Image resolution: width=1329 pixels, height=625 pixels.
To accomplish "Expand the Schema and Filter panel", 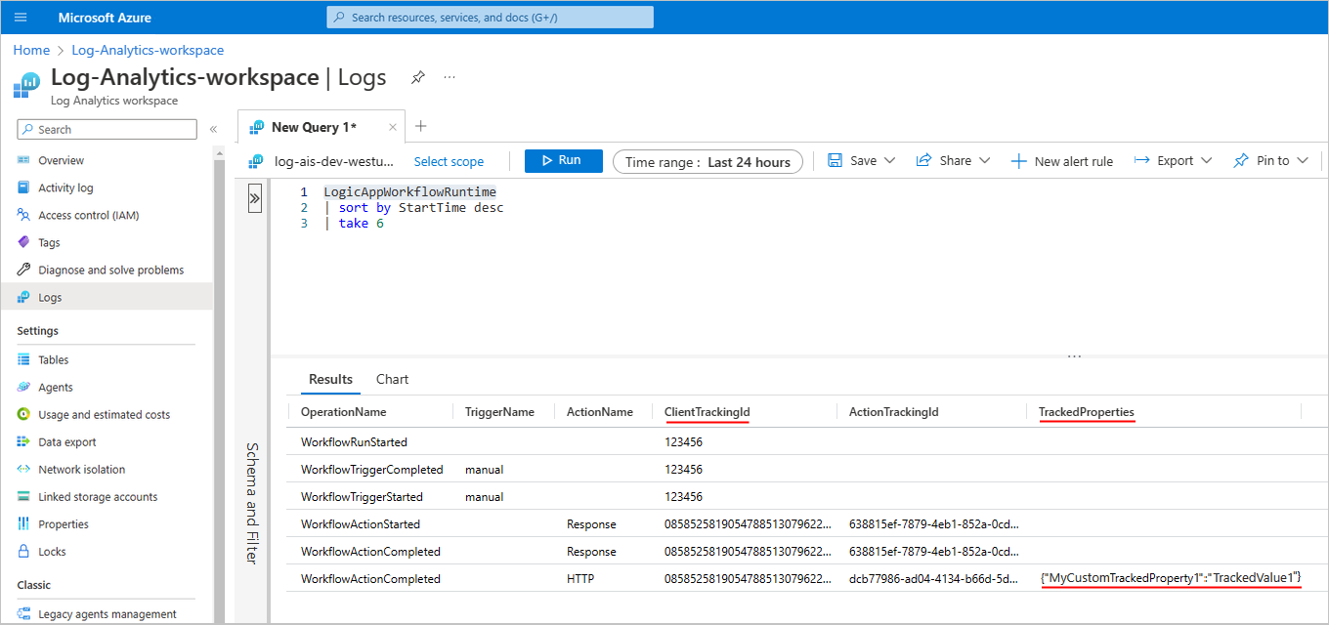I will (x=254, y=197).
